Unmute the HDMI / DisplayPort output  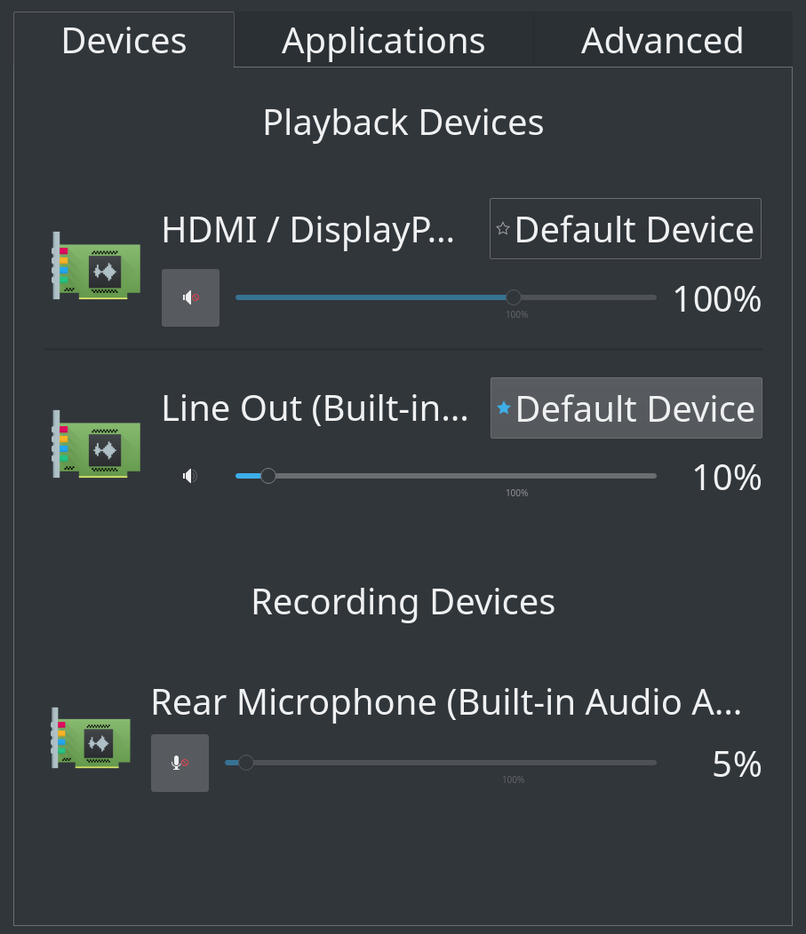point(191,297)
